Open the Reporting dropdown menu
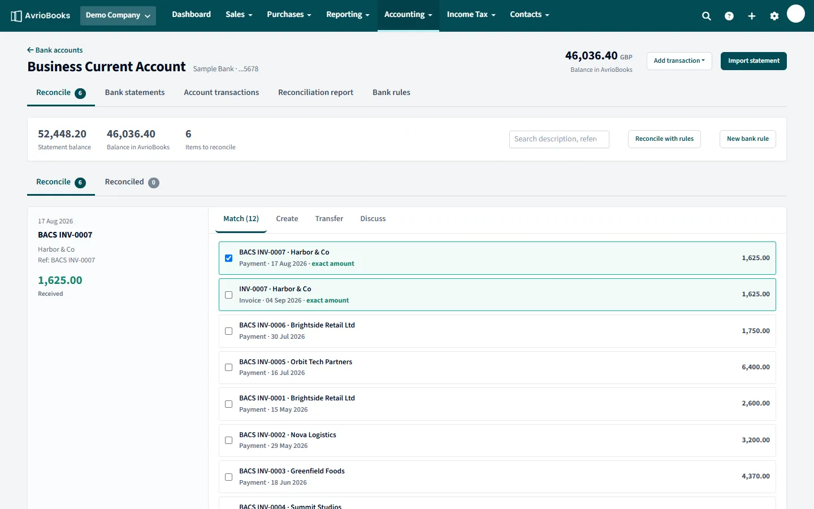 click(348, 15)
